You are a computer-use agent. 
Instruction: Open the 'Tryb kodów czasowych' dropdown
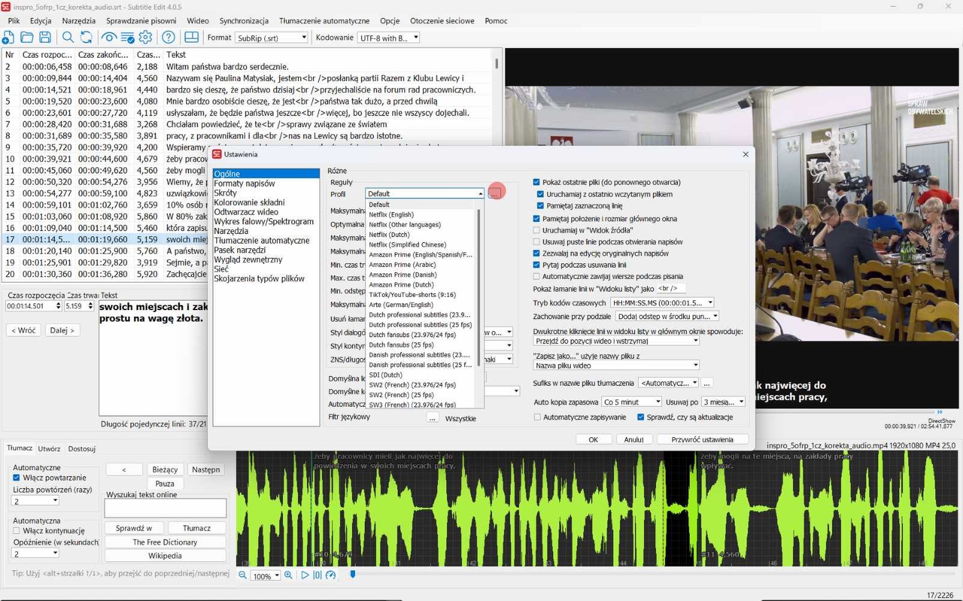coord(662,303)
